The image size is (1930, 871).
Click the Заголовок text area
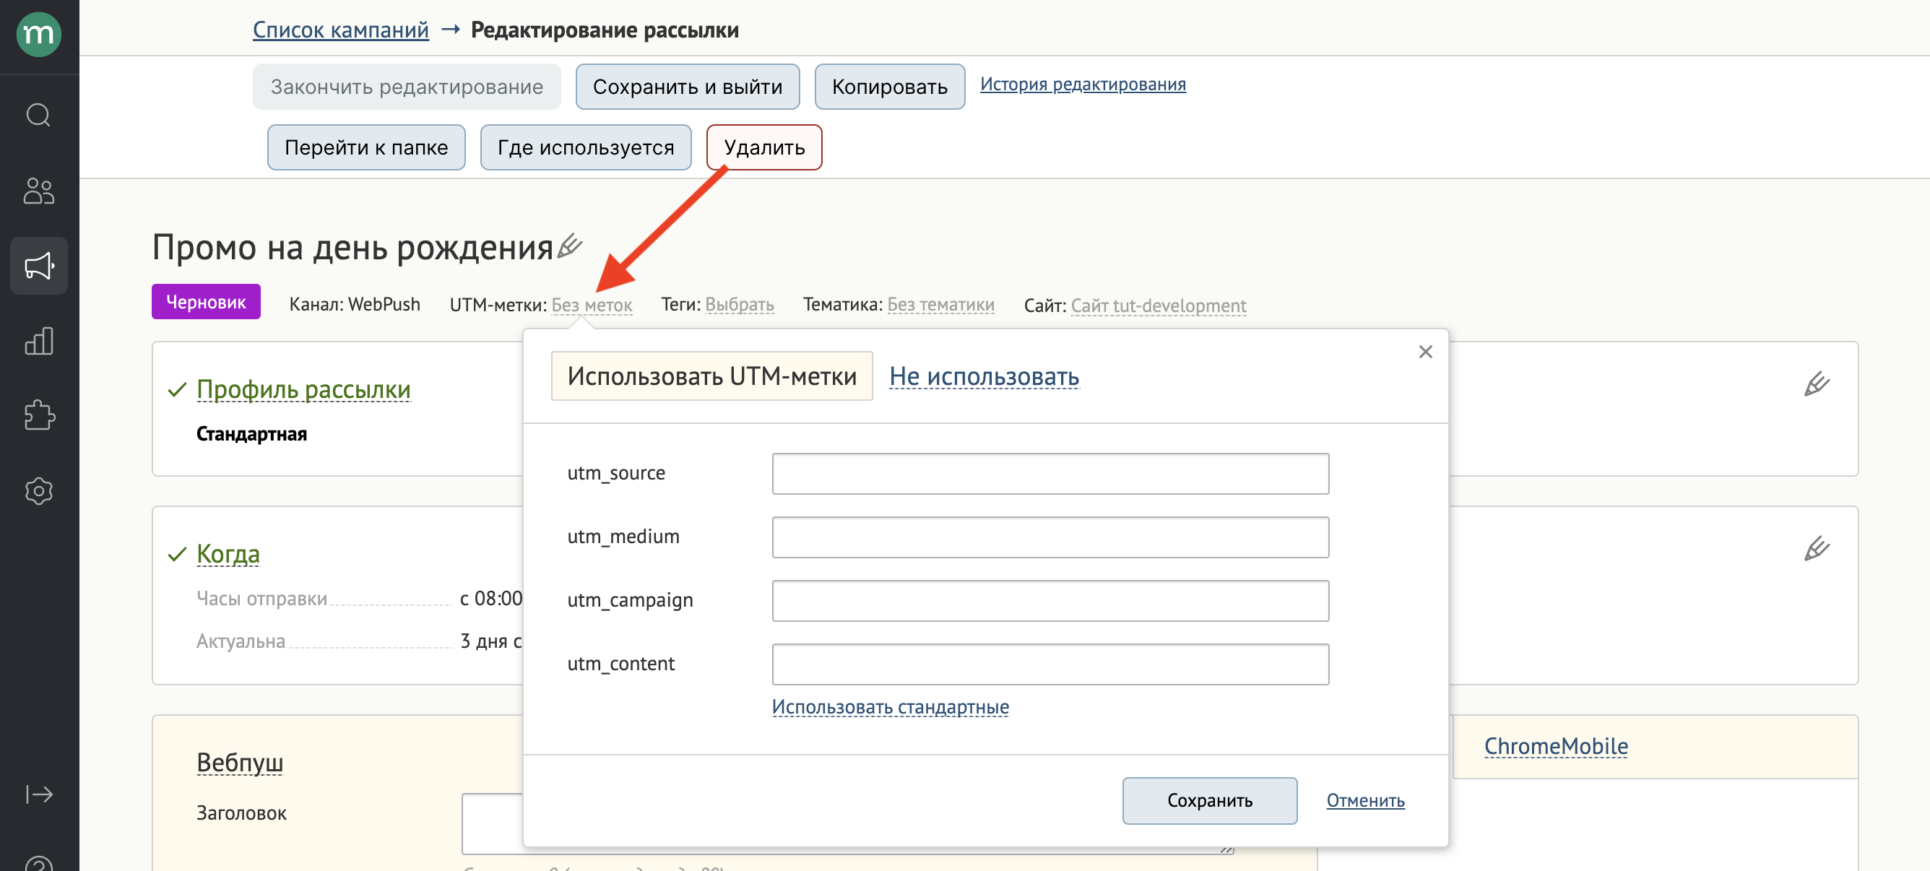pyautogui.click(x=847, y=823)
